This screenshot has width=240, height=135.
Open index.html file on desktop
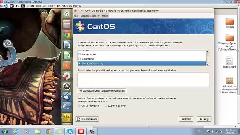(x=229, y=62)
